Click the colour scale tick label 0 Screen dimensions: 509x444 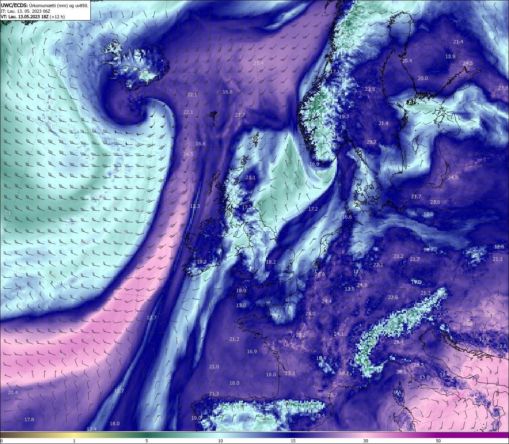2,441
